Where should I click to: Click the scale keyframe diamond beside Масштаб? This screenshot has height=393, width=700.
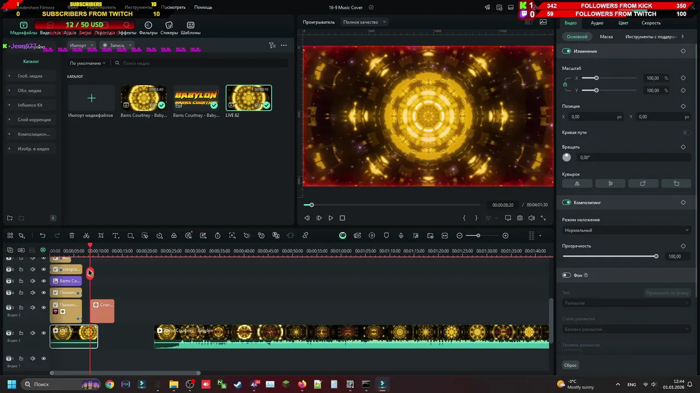pos(683,78)
